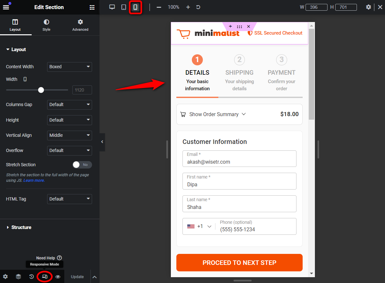Image resolution: width=385 pixels, height=283 pixels.
Task: Click the device icon next to Width
Action: tap(25, 79)
